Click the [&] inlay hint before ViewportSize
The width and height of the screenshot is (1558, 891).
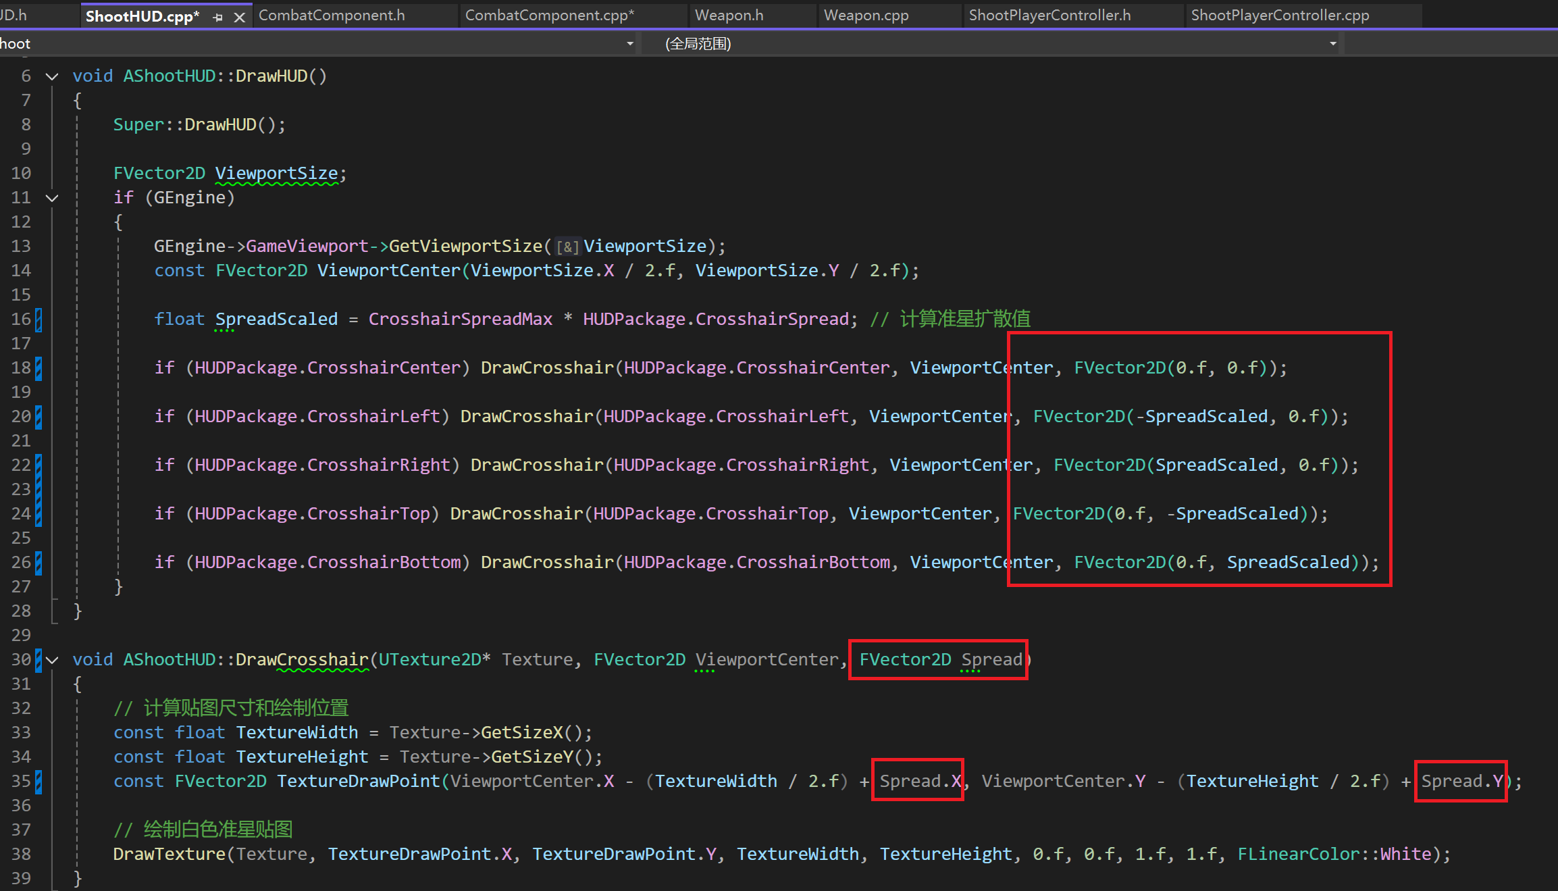[x=567, y=247]
